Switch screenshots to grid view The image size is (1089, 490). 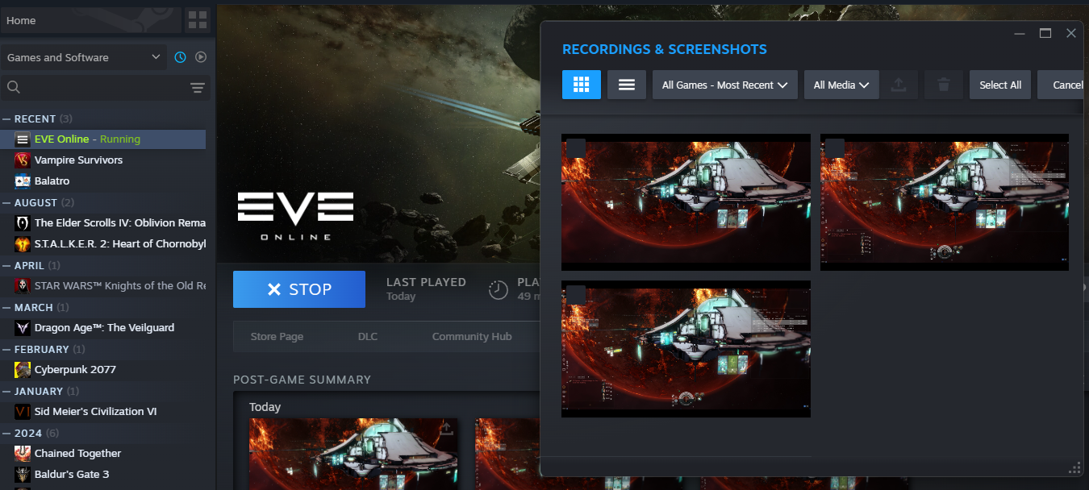582,85
